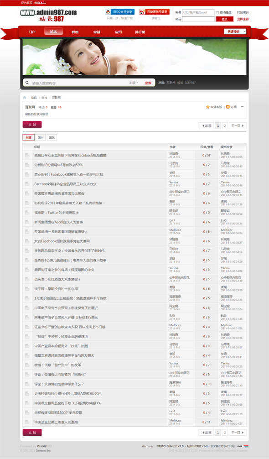Image resolution: width=269 pixels, height=459 pixels.
Task: Select the 全部 thread filter tab
Action: pyautogui.click(x=28, y=138)
